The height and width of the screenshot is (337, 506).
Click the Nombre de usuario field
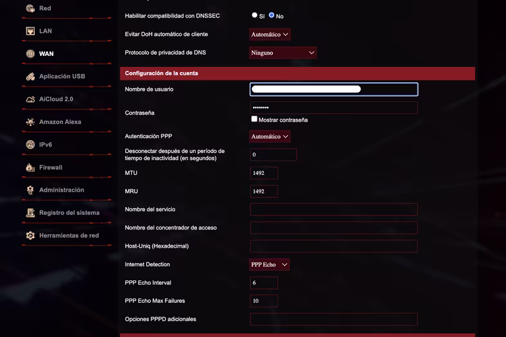click(333, 89)
